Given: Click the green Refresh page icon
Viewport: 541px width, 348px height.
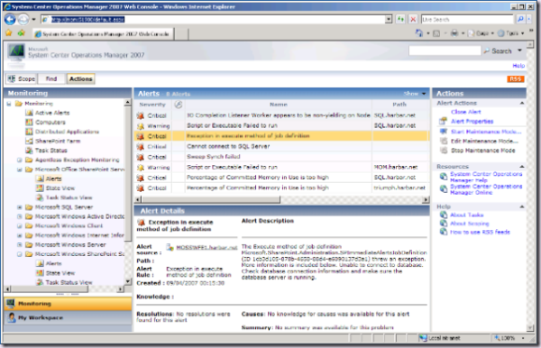Looking at the screenshot, I should [400, 19].
